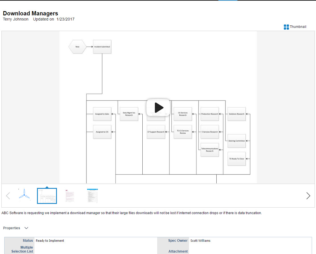
Task: Click the Steering Committee flowchart box
Action: click(237, 141)
